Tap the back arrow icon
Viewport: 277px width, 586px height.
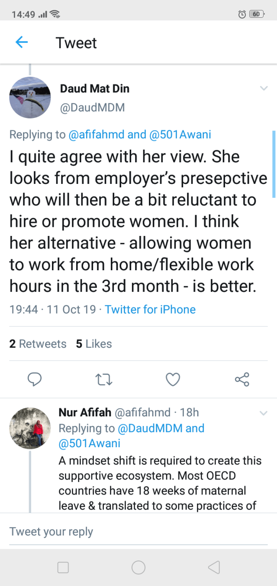click(22, 43)
